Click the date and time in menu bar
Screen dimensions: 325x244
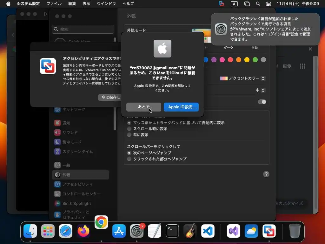click(x=298, y=3)
